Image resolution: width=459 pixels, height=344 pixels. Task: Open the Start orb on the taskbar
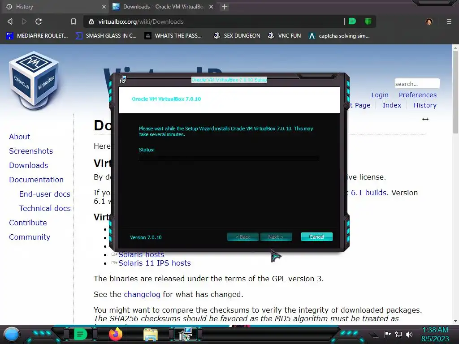[x=11, y=334]
